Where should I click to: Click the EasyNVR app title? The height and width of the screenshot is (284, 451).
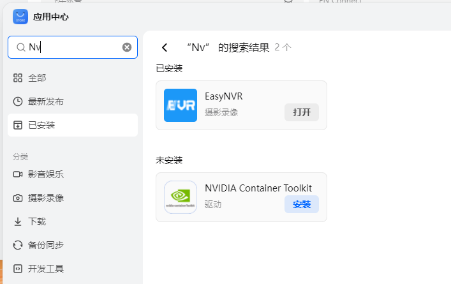tap(223, 96)
